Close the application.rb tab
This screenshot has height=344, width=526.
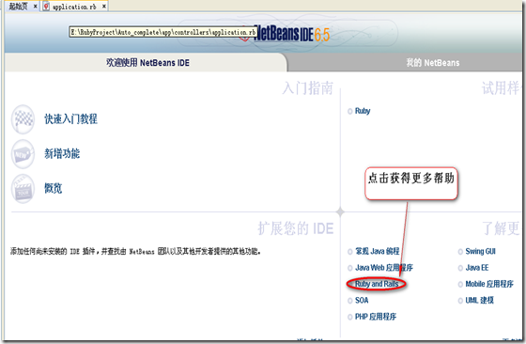[104, 7]
